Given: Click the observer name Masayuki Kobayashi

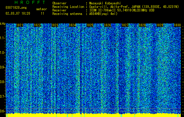Looking at the screenshot, I should [105, 3].
